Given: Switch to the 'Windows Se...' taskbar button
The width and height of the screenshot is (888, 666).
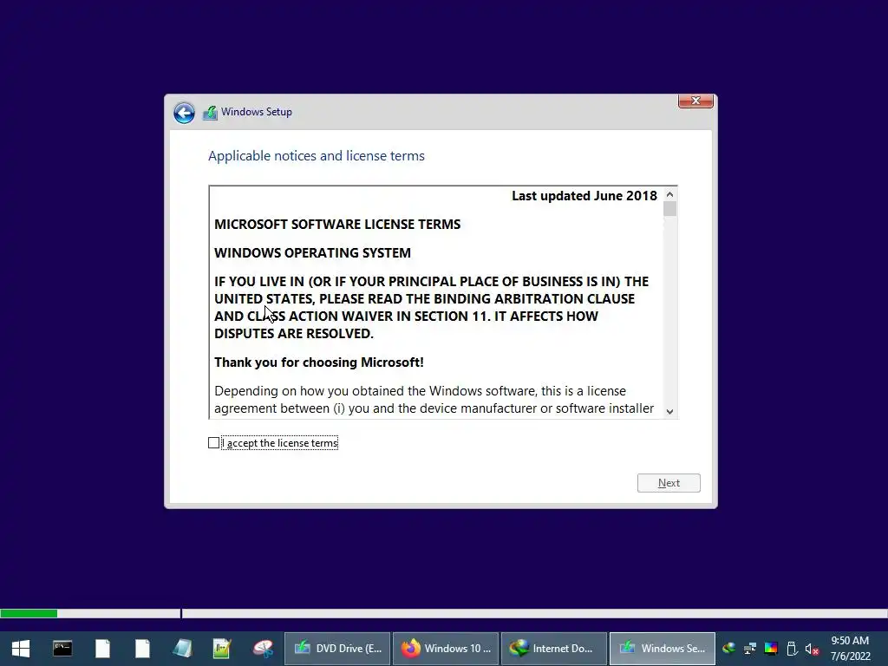Looking at the screenshot, I should tap(662, 649).
